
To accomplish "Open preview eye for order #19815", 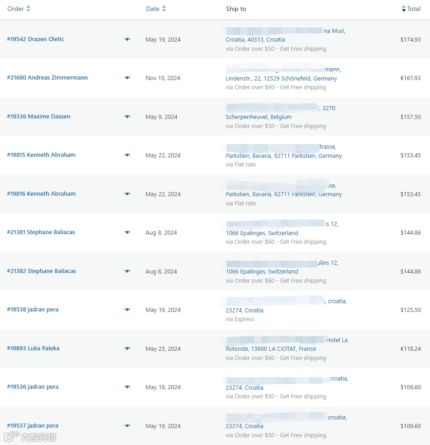I will [x=127, y=155].
